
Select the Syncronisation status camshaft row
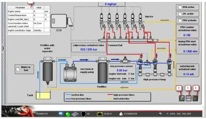coord(29,25)
